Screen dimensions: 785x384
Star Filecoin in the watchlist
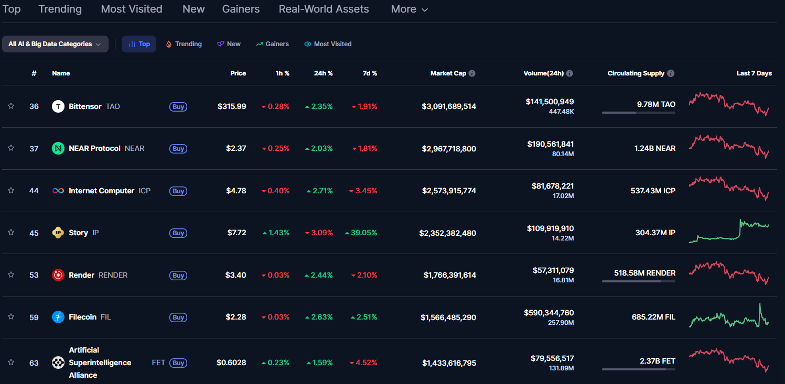coord(11,317)
